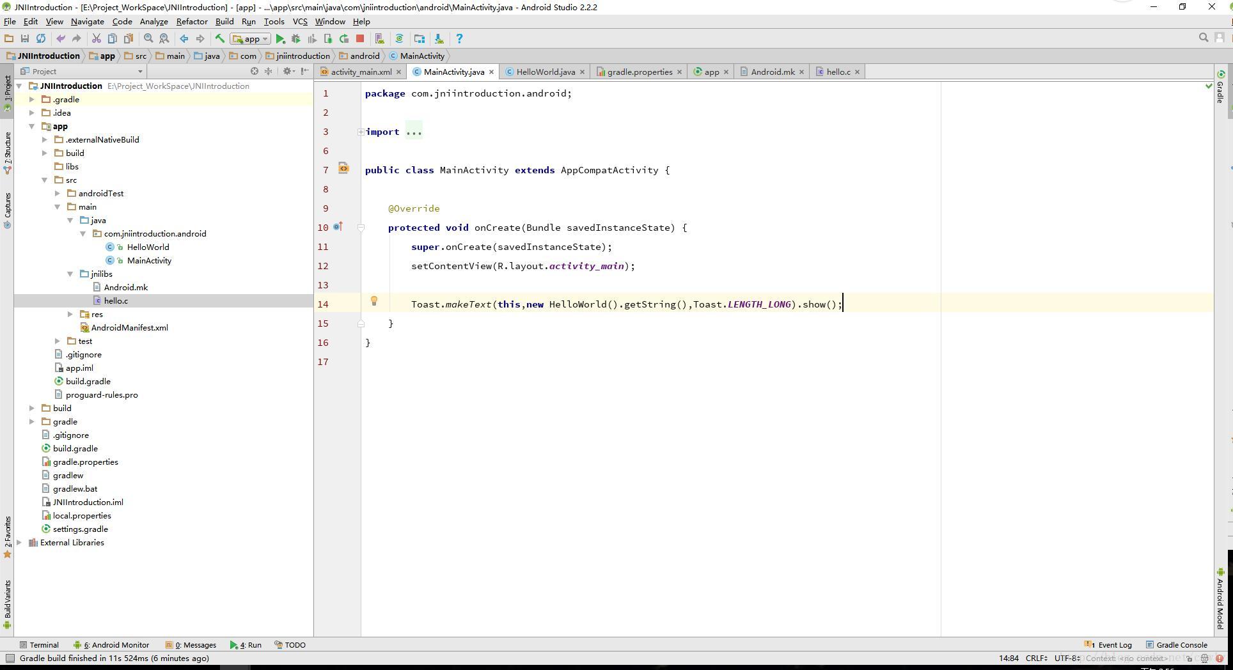Expand the res folder
1233x670 pixels.
tap(70, 314)
